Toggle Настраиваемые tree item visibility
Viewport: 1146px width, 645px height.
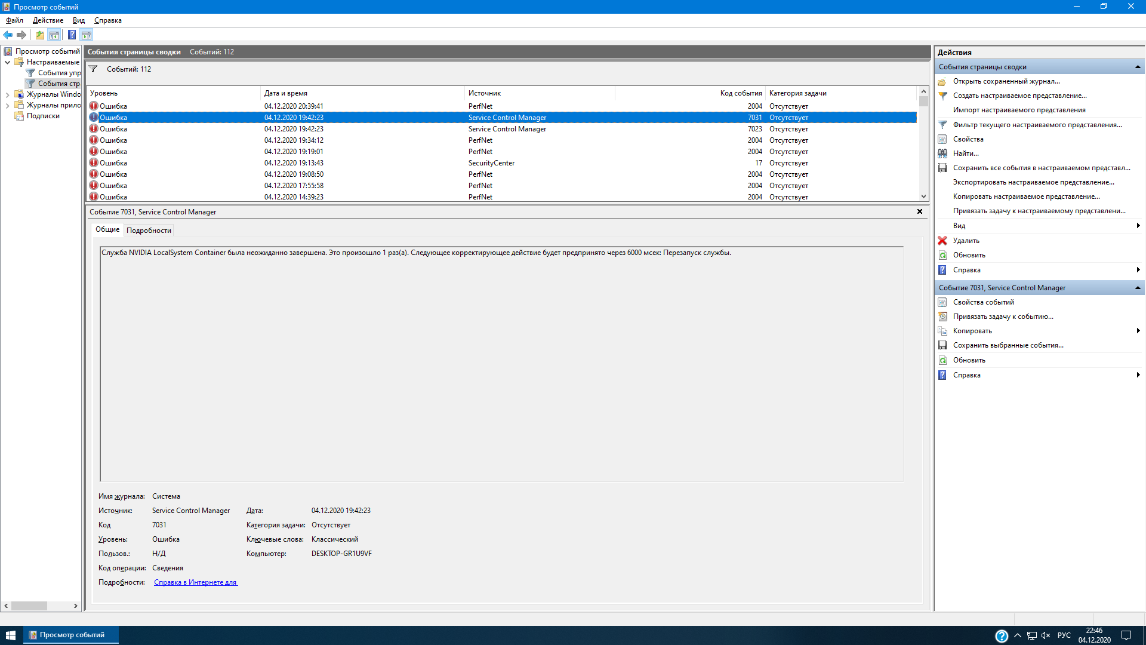pos(8,62)
